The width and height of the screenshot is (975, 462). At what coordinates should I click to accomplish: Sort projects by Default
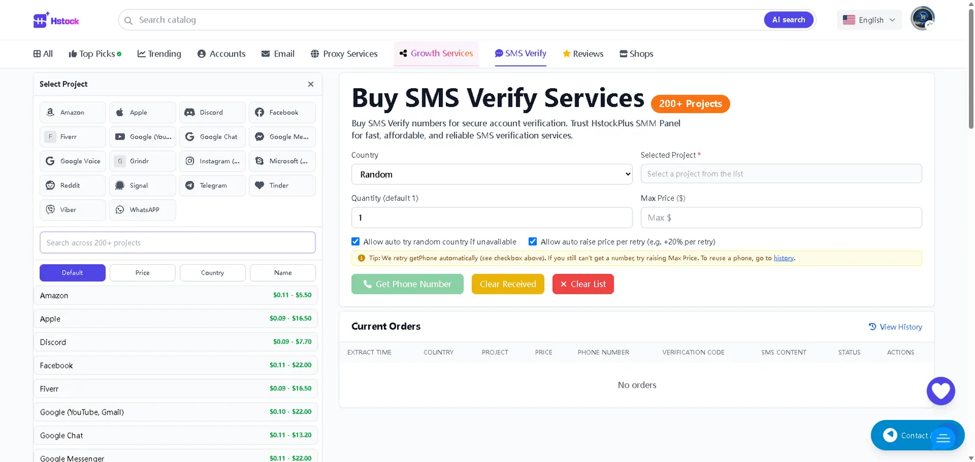(73, 273)
